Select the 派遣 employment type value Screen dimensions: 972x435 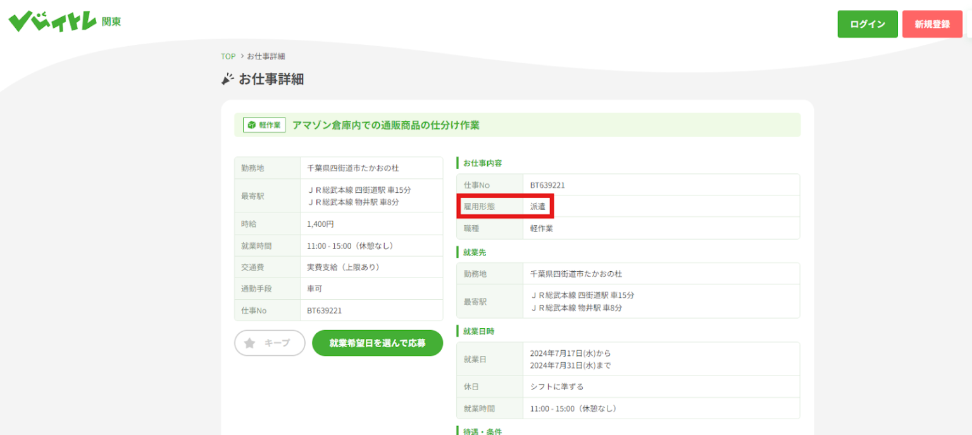(x=538, y=206)
